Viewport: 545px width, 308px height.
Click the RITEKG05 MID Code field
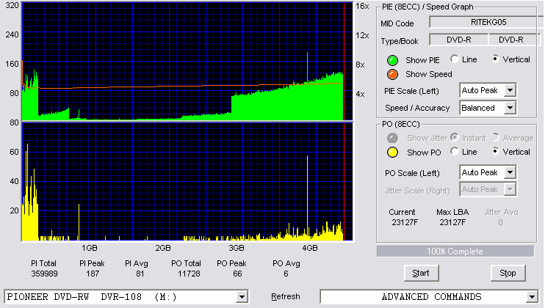click(x=488, y=22)
